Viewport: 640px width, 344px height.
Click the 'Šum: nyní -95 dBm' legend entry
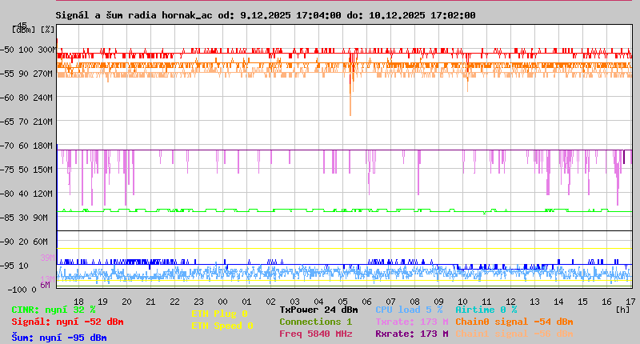[x=59, y=338]
